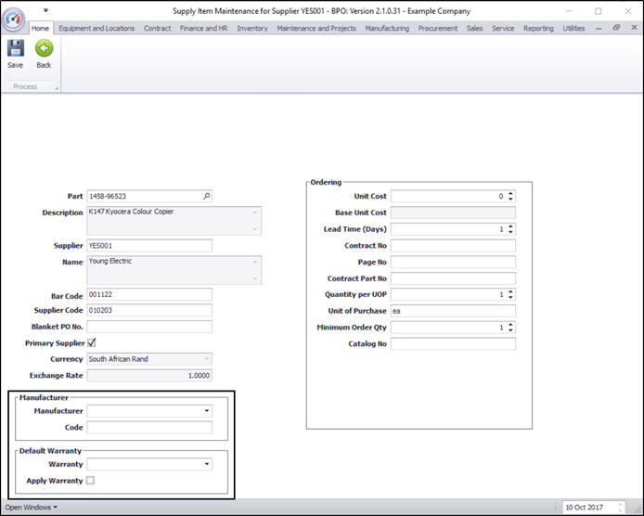Viewport: 644px width, 516px height.
Task: Click the Name Young Electric box
Action: [174, 270]
